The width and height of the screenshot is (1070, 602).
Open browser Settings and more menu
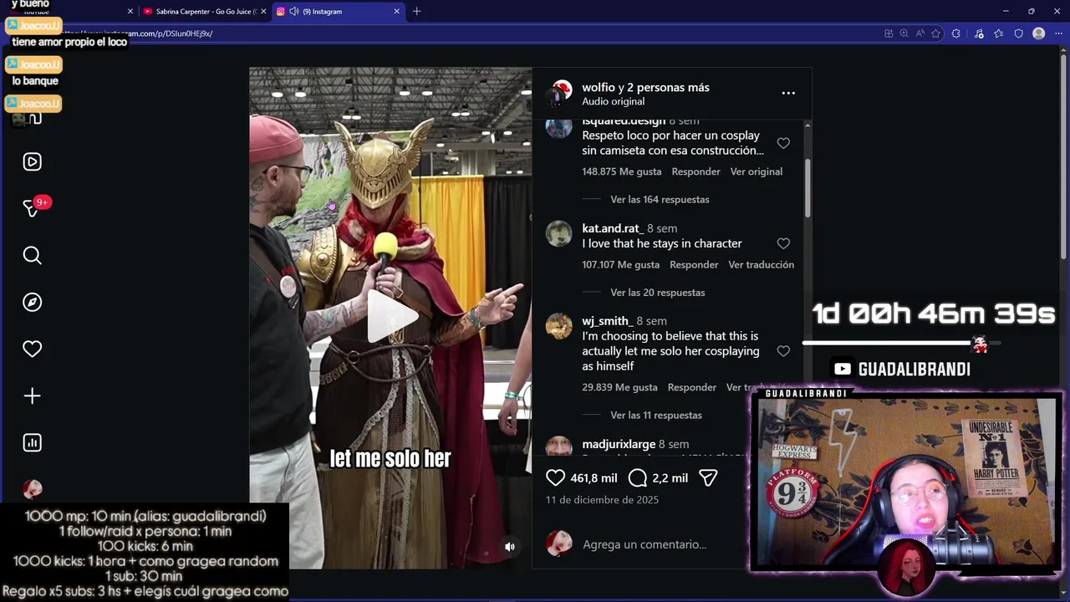click(x=1057, y=33)
